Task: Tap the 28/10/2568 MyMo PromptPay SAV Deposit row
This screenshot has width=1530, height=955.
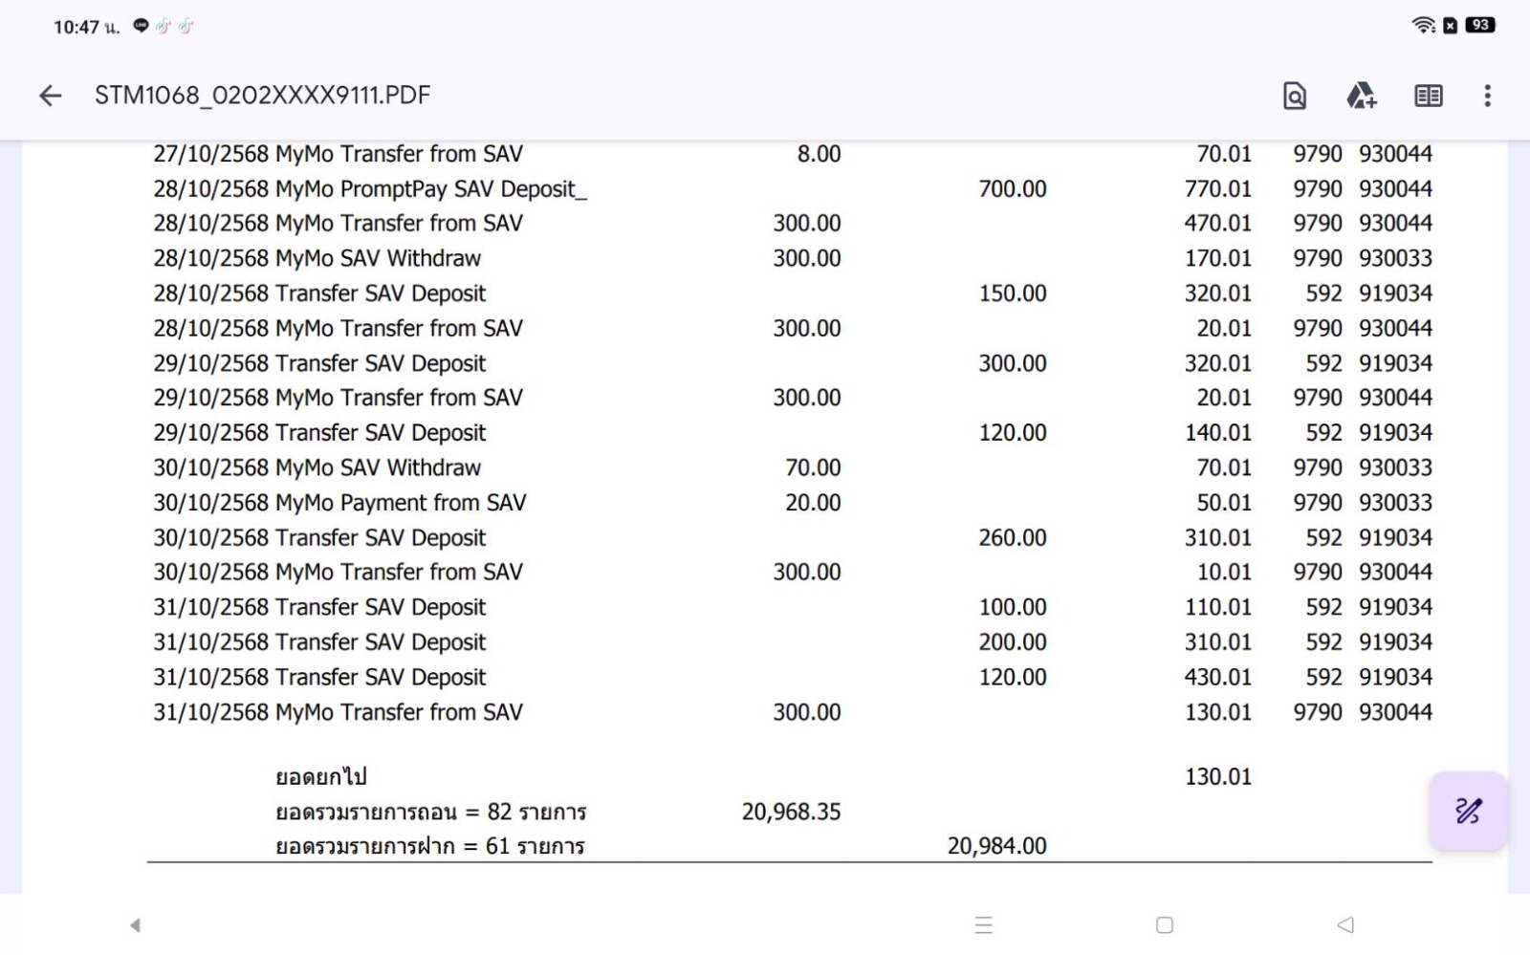Action: click(x=370, y=189)
